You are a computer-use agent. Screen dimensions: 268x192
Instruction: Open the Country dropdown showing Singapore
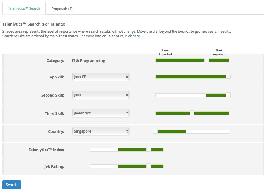pyautogui.click(x=101, y=131)
